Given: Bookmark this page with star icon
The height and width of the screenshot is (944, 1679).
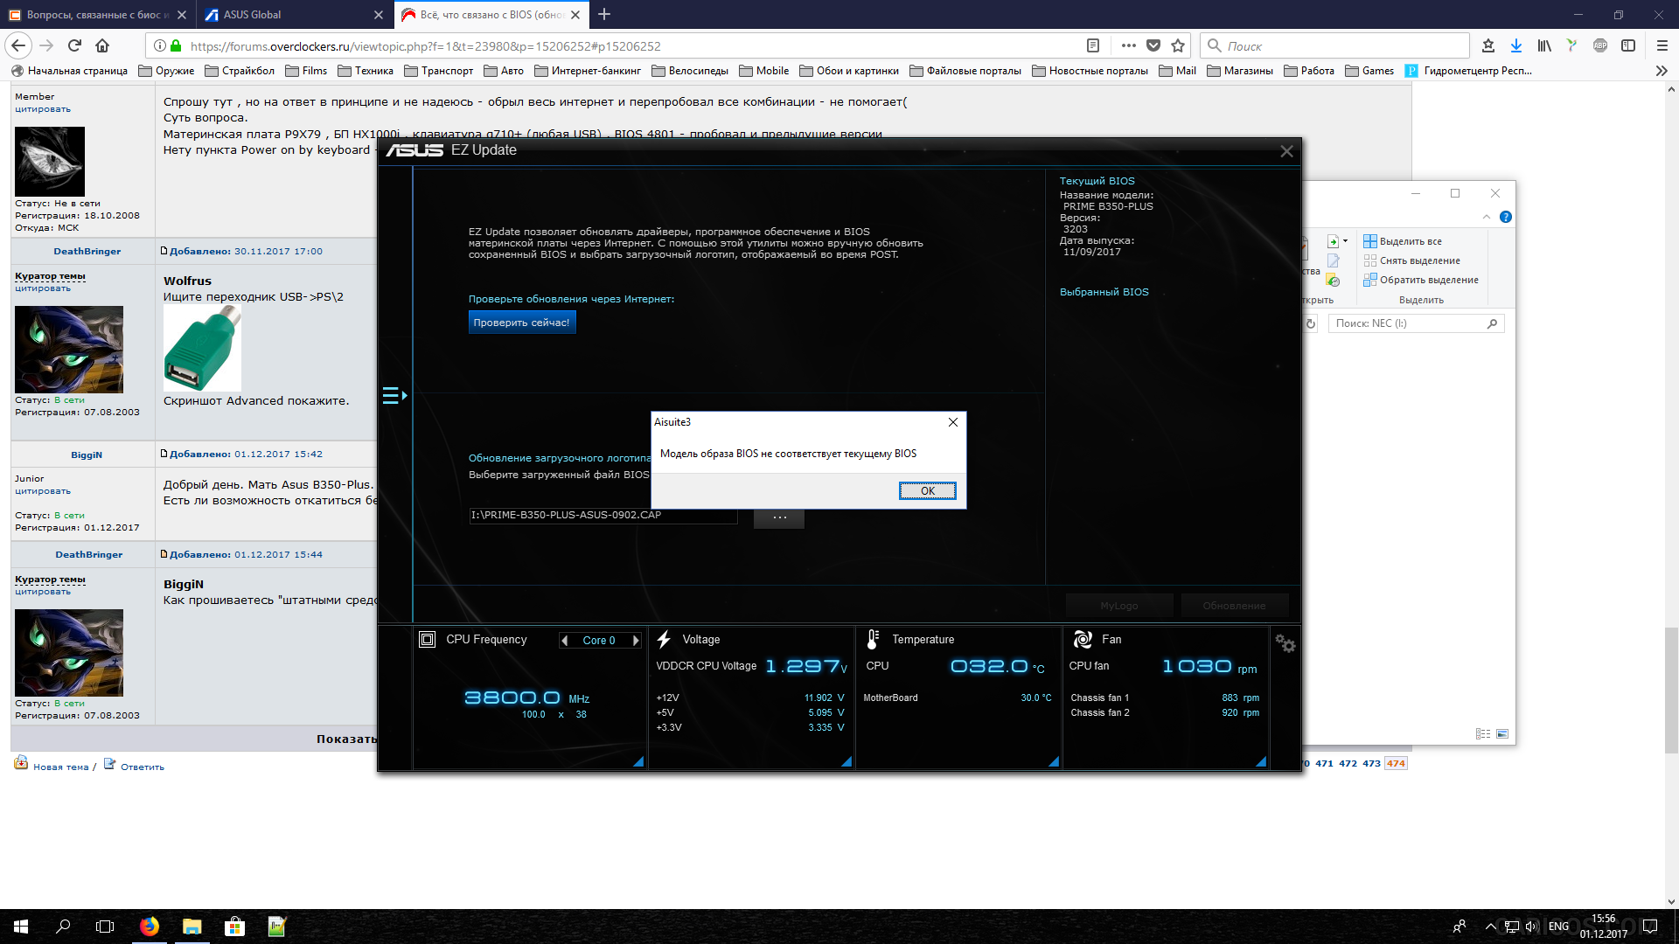Looking at the screenshot, I should click(1178, 45).
